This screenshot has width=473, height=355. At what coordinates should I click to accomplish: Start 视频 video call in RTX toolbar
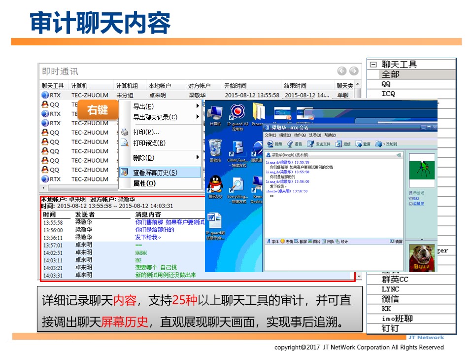point(274,144)
